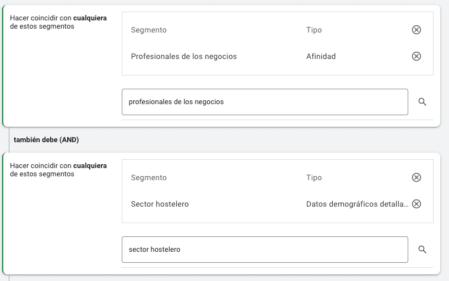Remove the Sector hostelero segment
The image size is (449, 281).
(416, 204)
